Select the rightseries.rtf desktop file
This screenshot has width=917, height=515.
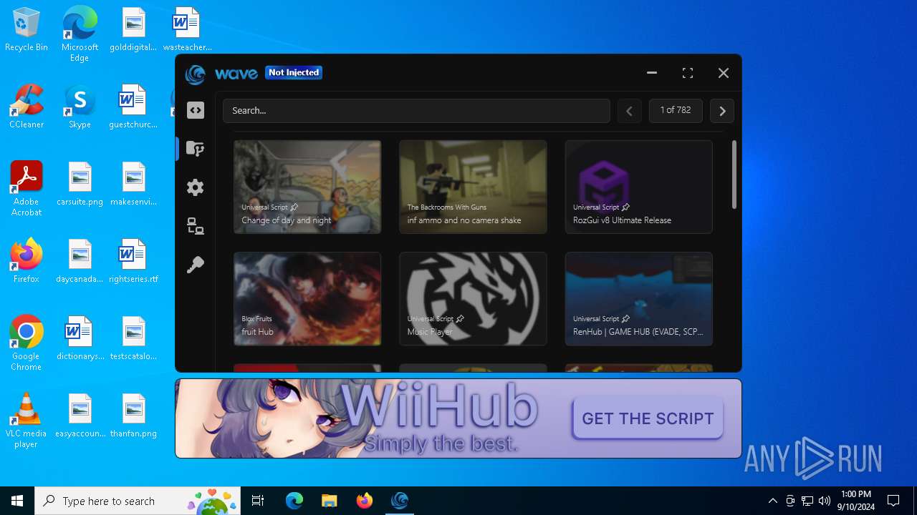tap(133, 261)
